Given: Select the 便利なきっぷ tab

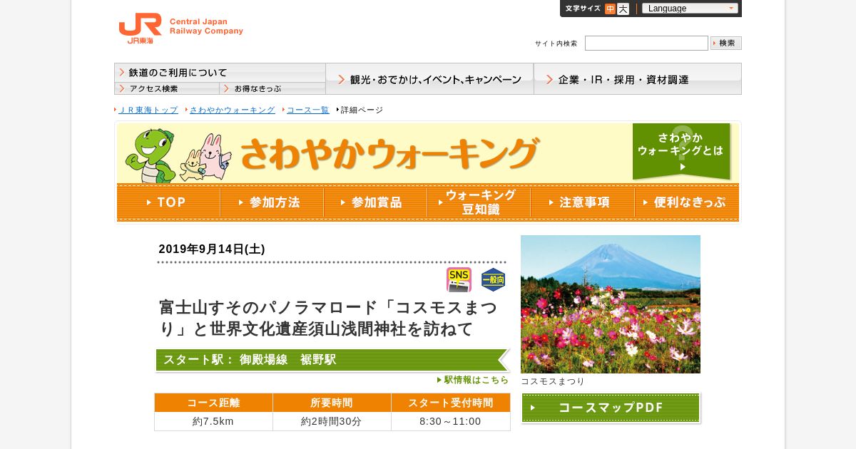Looking at the screenshot, I should [686, 202].
